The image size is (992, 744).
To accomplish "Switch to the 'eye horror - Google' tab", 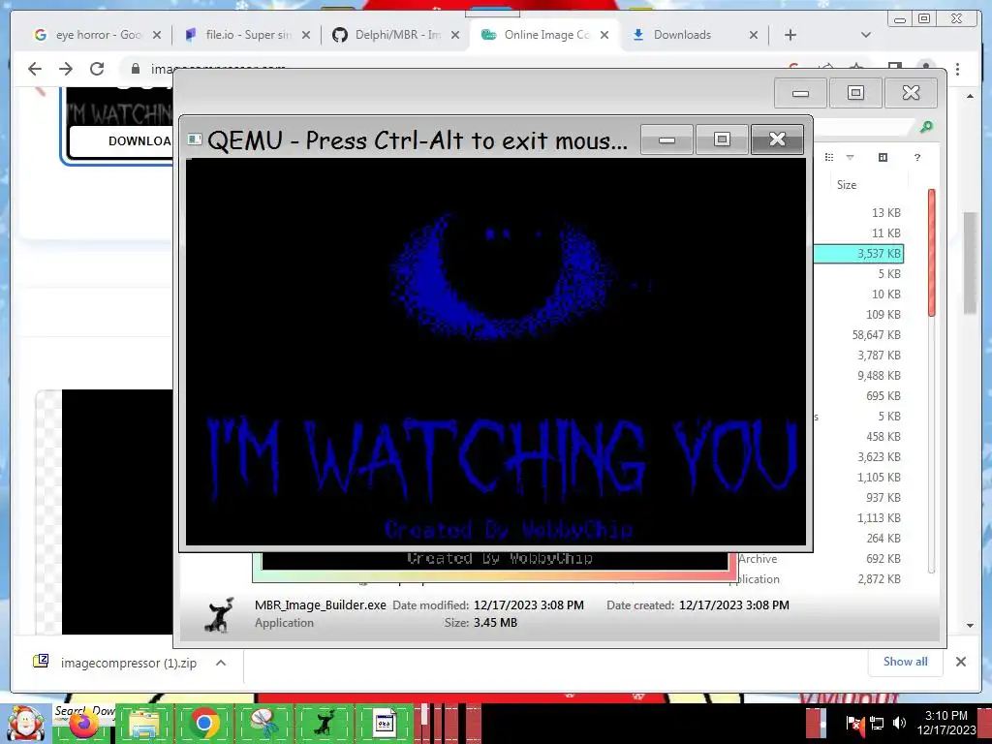I will (98, 35).
